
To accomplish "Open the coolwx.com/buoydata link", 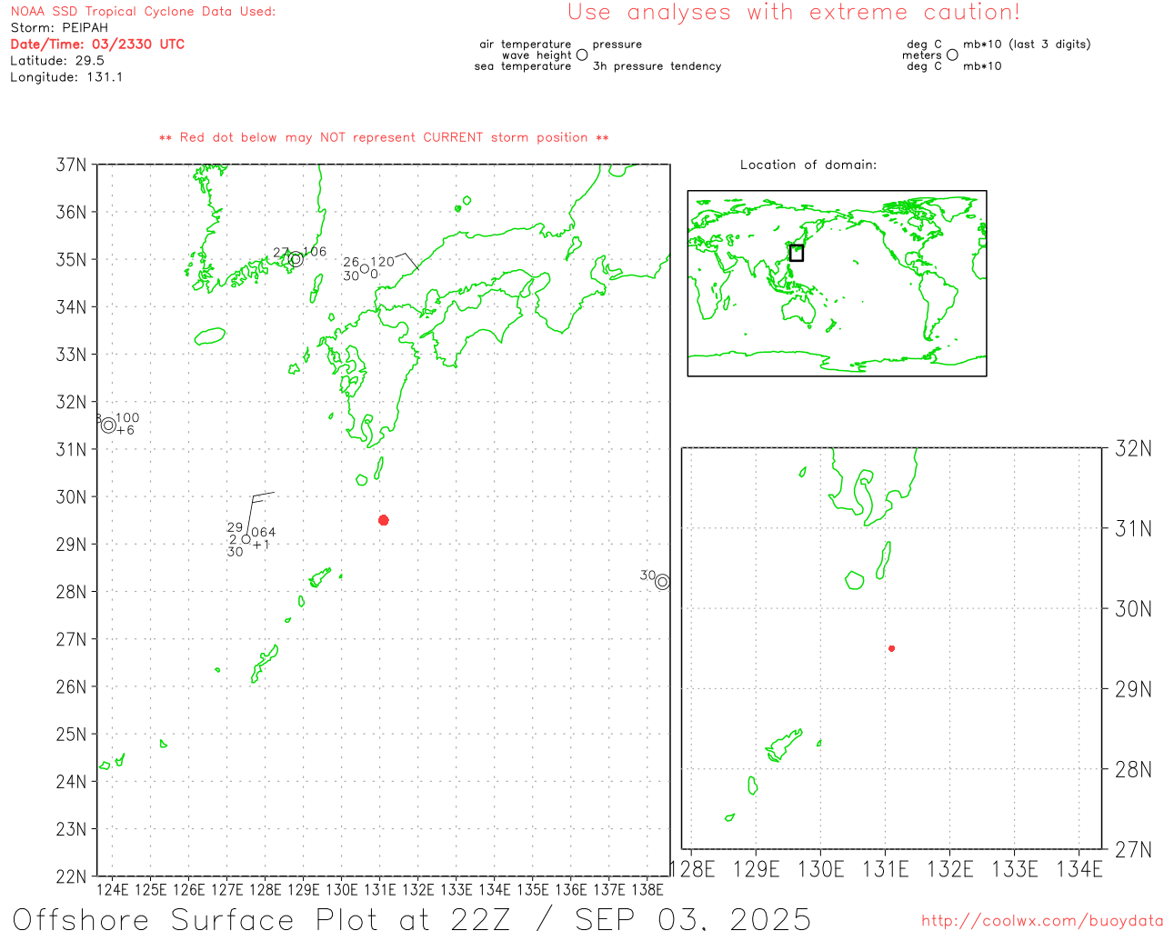I will 1041,920.
